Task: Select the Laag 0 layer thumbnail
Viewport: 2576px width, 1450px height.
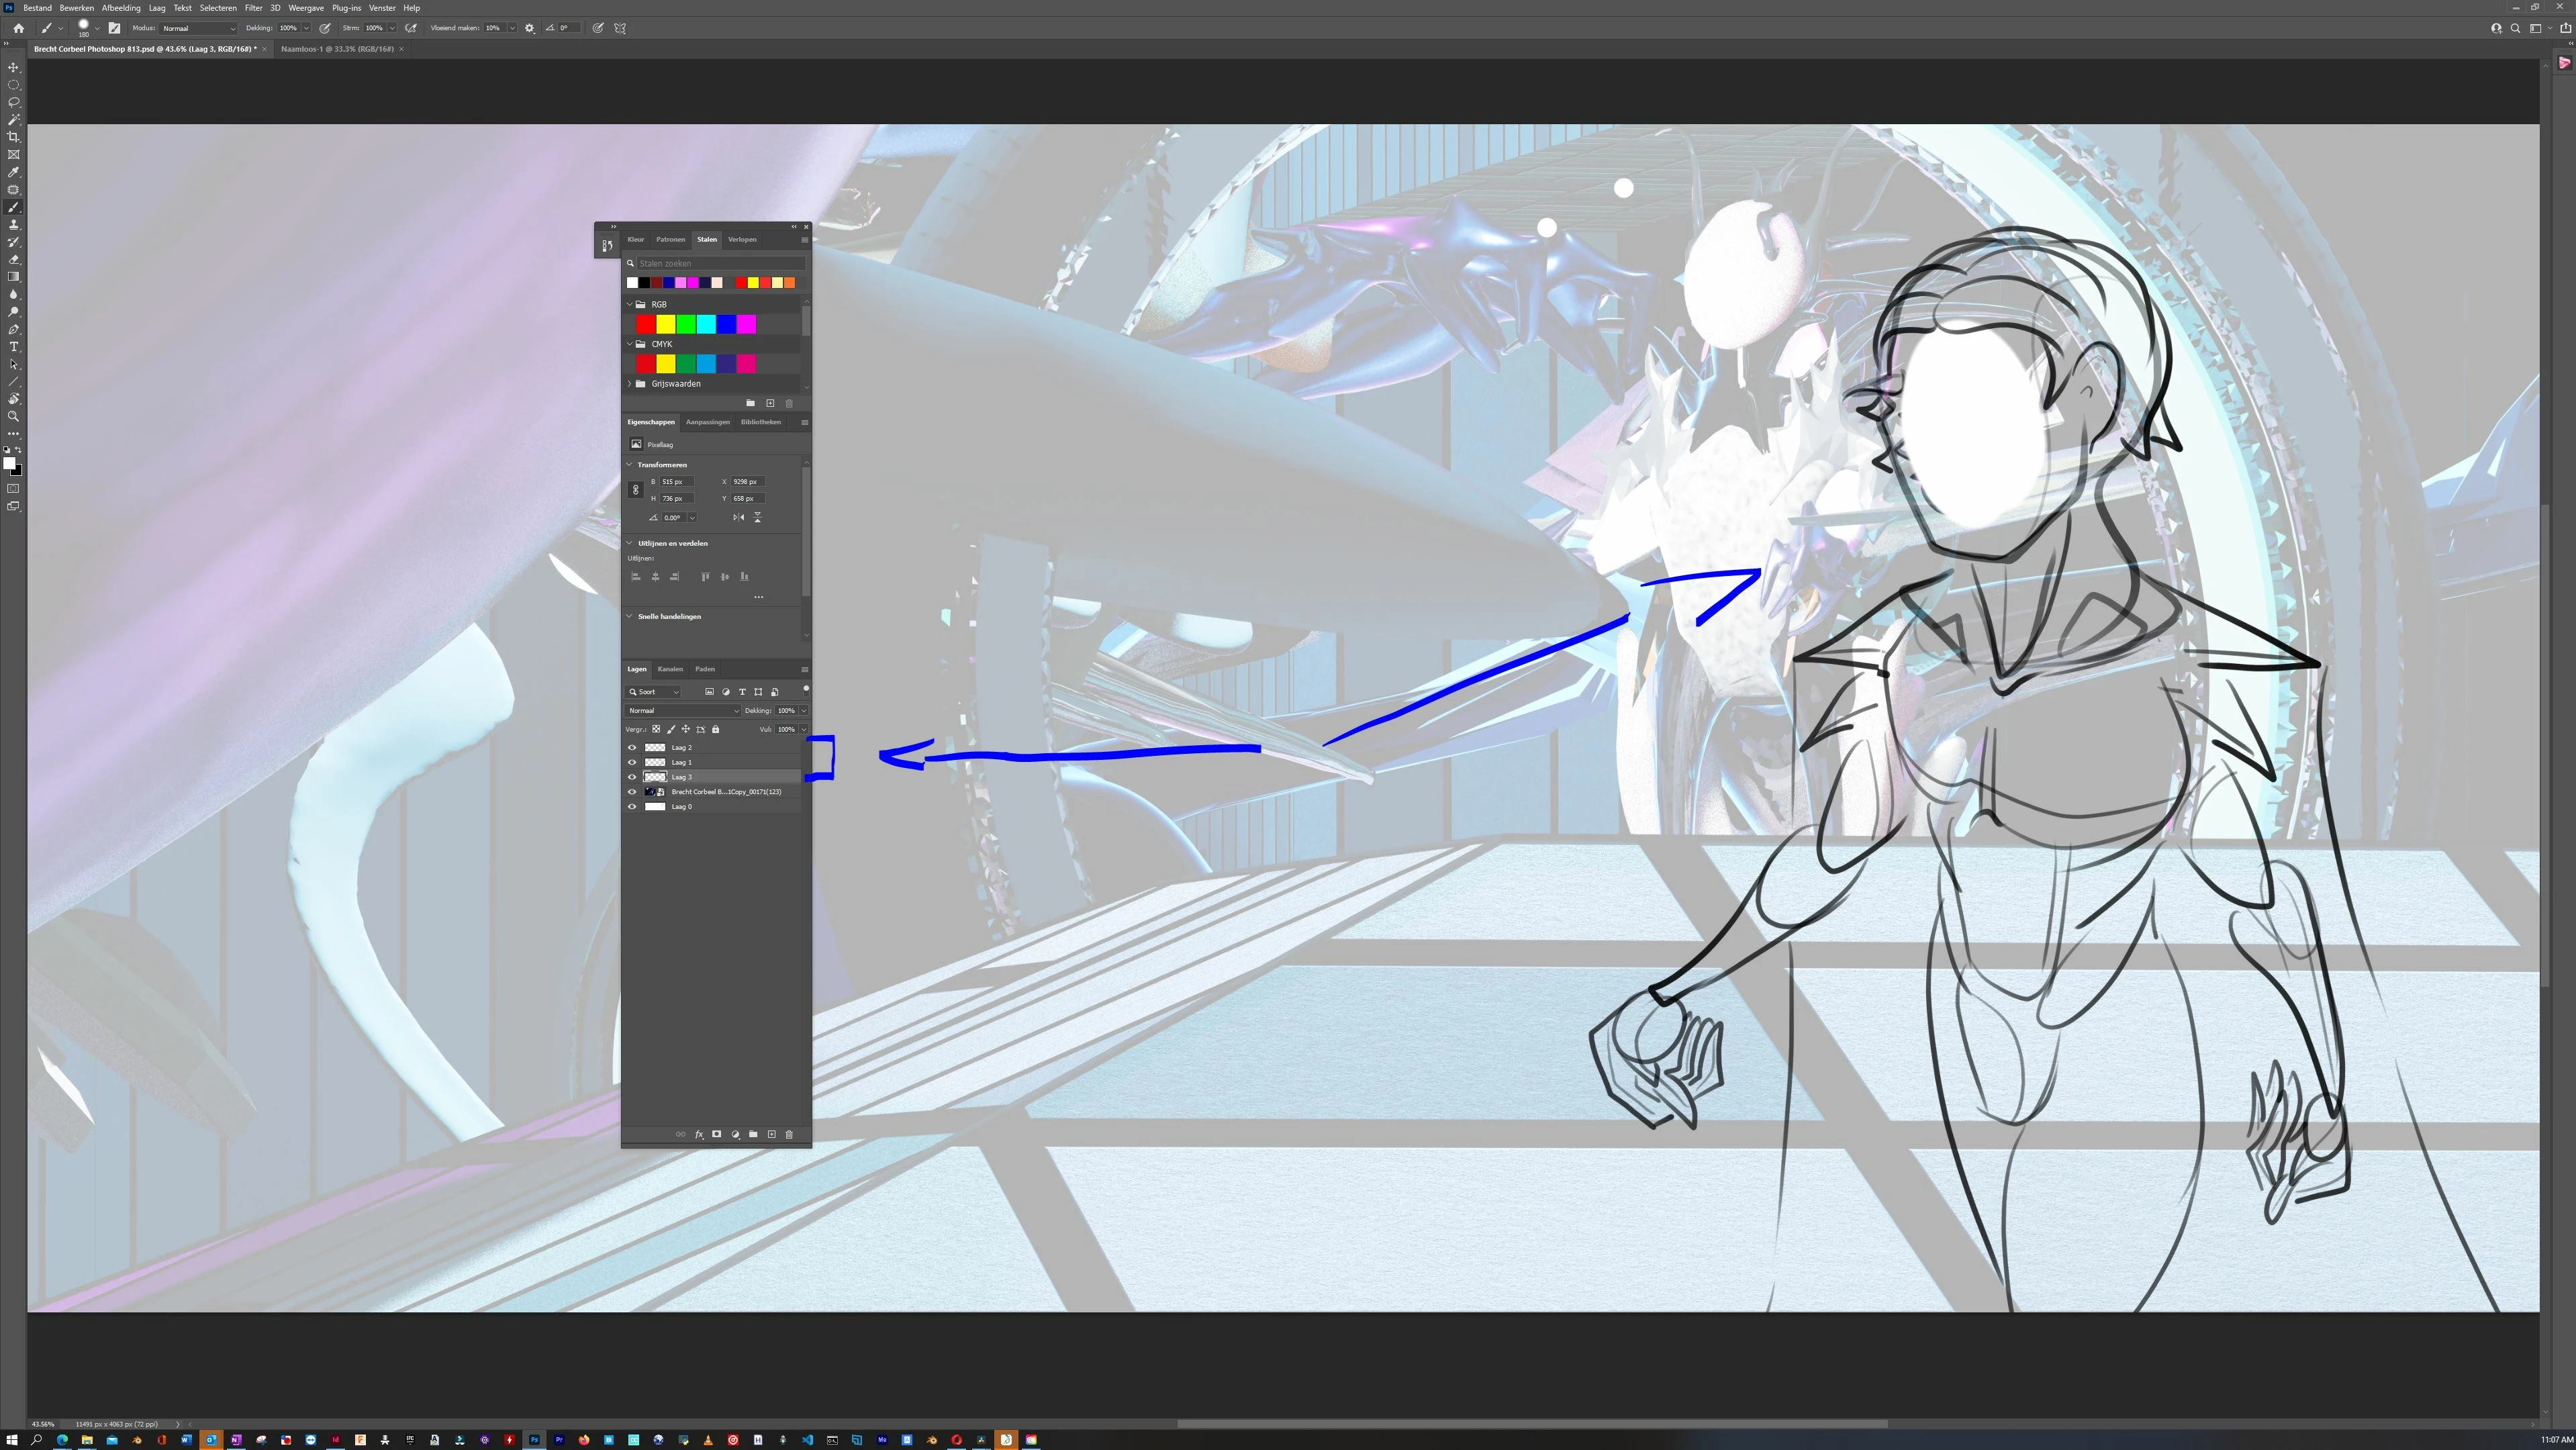Action: coord(655,807)
